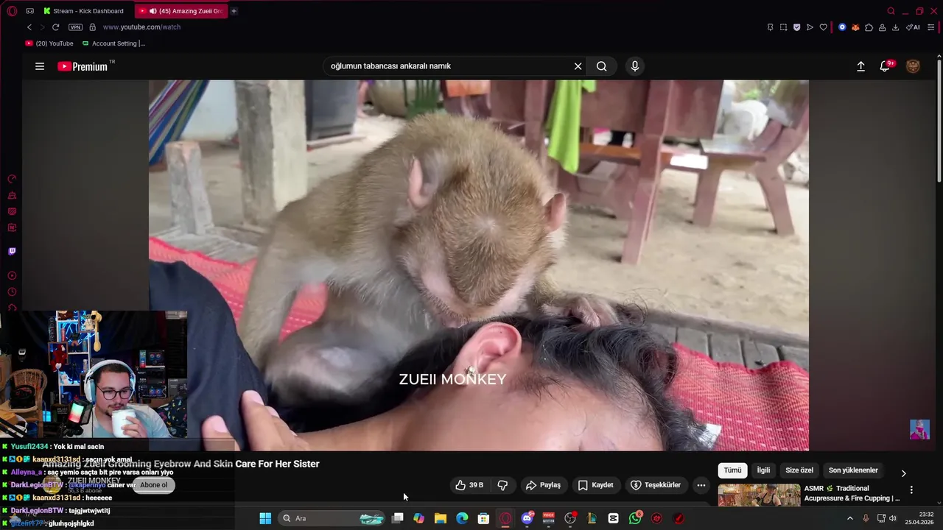Open the YouTube create/upload button
This screenshot has width=943, height=530.
tap(860, 66)
